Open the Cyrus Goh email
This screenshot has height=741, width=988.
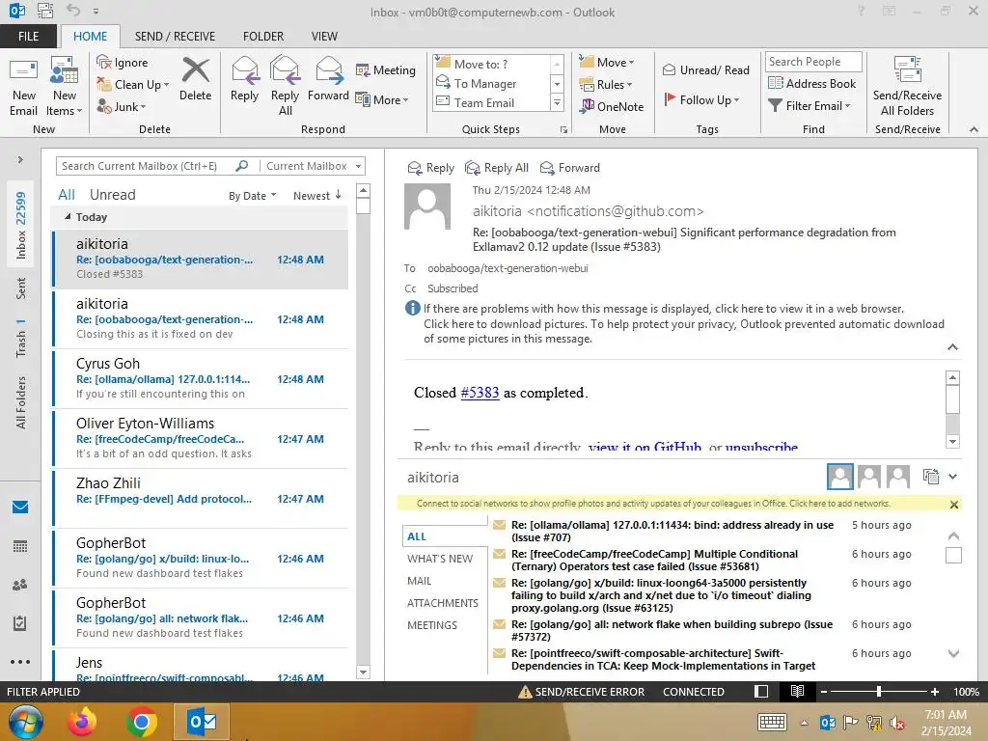(201, 378)
